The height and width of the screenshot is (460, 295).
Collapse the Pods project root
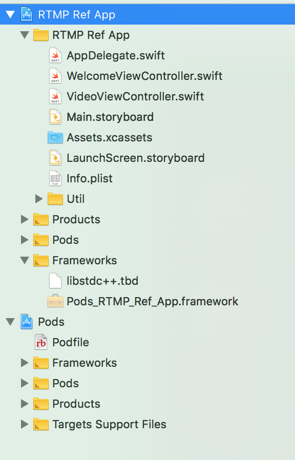pyautogui.click(x=10, y=322)
